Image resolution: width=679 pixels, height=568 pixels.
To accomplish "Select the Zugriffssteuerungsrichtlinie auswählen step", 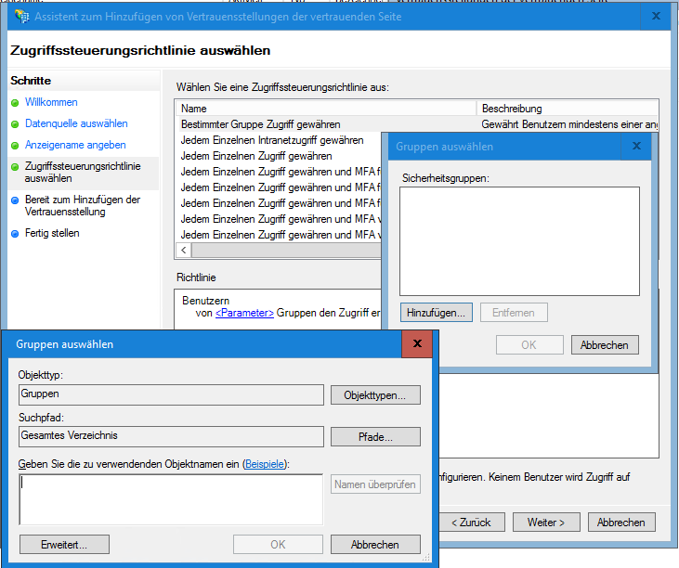I will pyautogui.click(x=83, y=173).
